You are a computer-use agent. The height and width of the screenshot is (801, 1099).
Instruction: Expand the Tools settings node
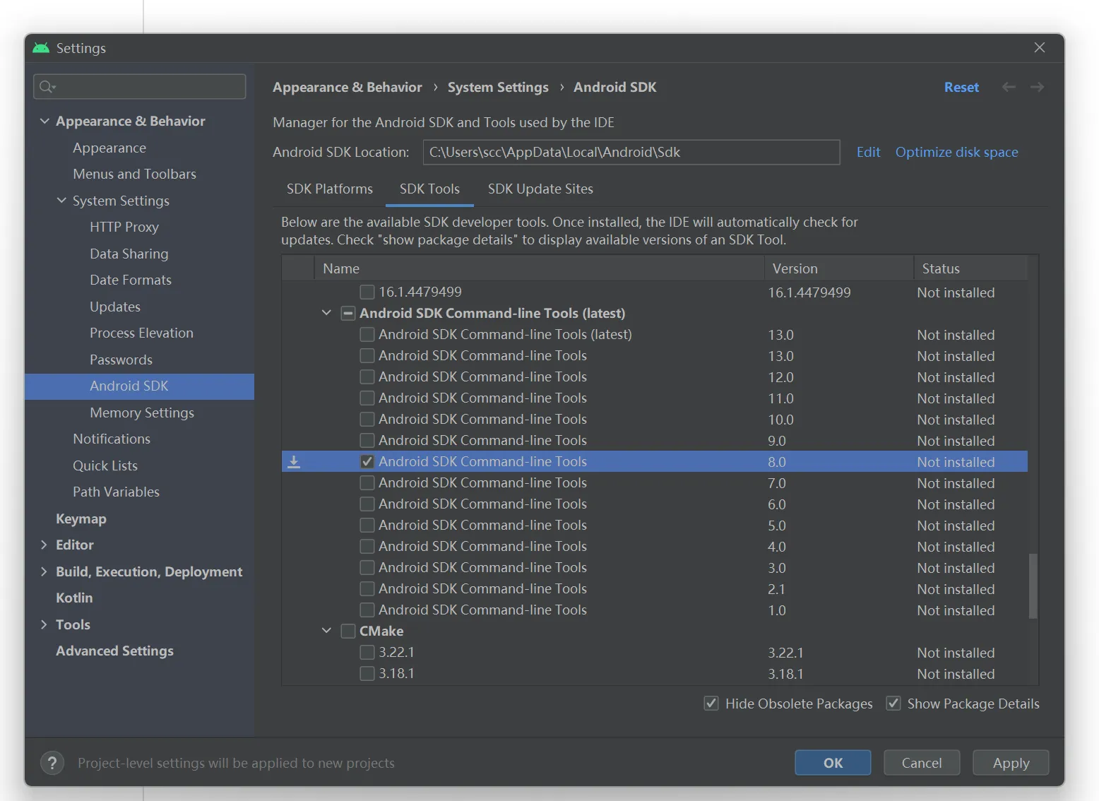click(x=44, y=624)
